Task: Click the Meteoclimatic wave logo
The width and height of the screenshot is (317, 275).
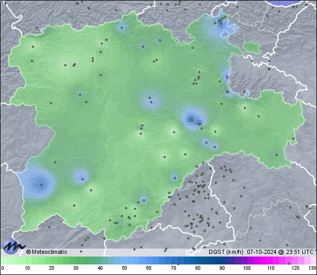Action: pos(13,246)
